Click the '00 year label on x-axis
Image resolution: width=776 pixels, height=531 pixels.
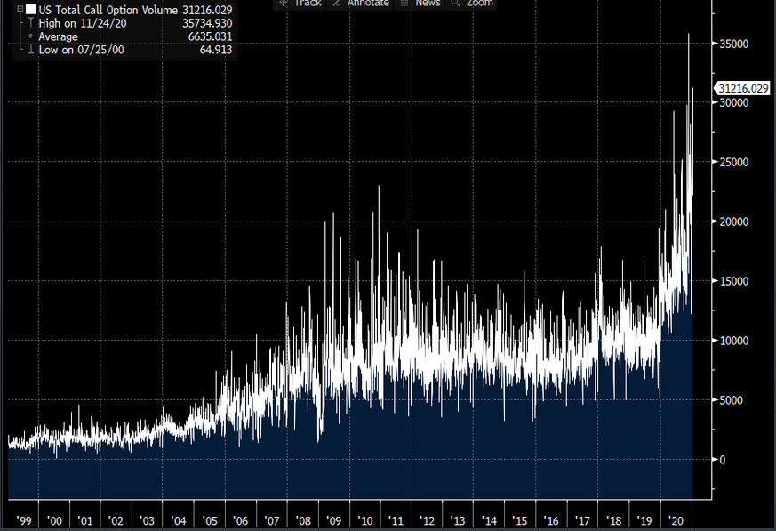(x=54, y=521)
